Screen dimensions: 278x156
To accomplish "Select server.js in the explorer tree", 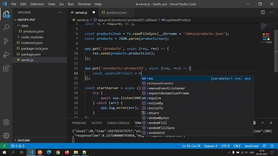I will tap(27, 60).
